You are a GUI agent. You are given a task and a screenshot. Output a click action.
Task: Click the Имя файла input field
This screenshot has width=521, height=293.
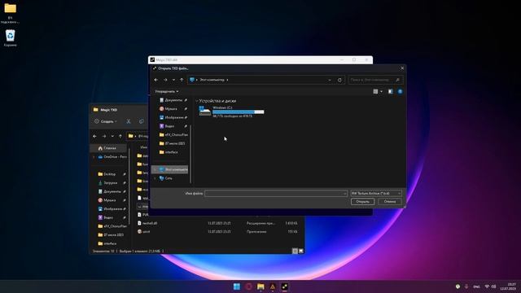[x=276, y=194]
